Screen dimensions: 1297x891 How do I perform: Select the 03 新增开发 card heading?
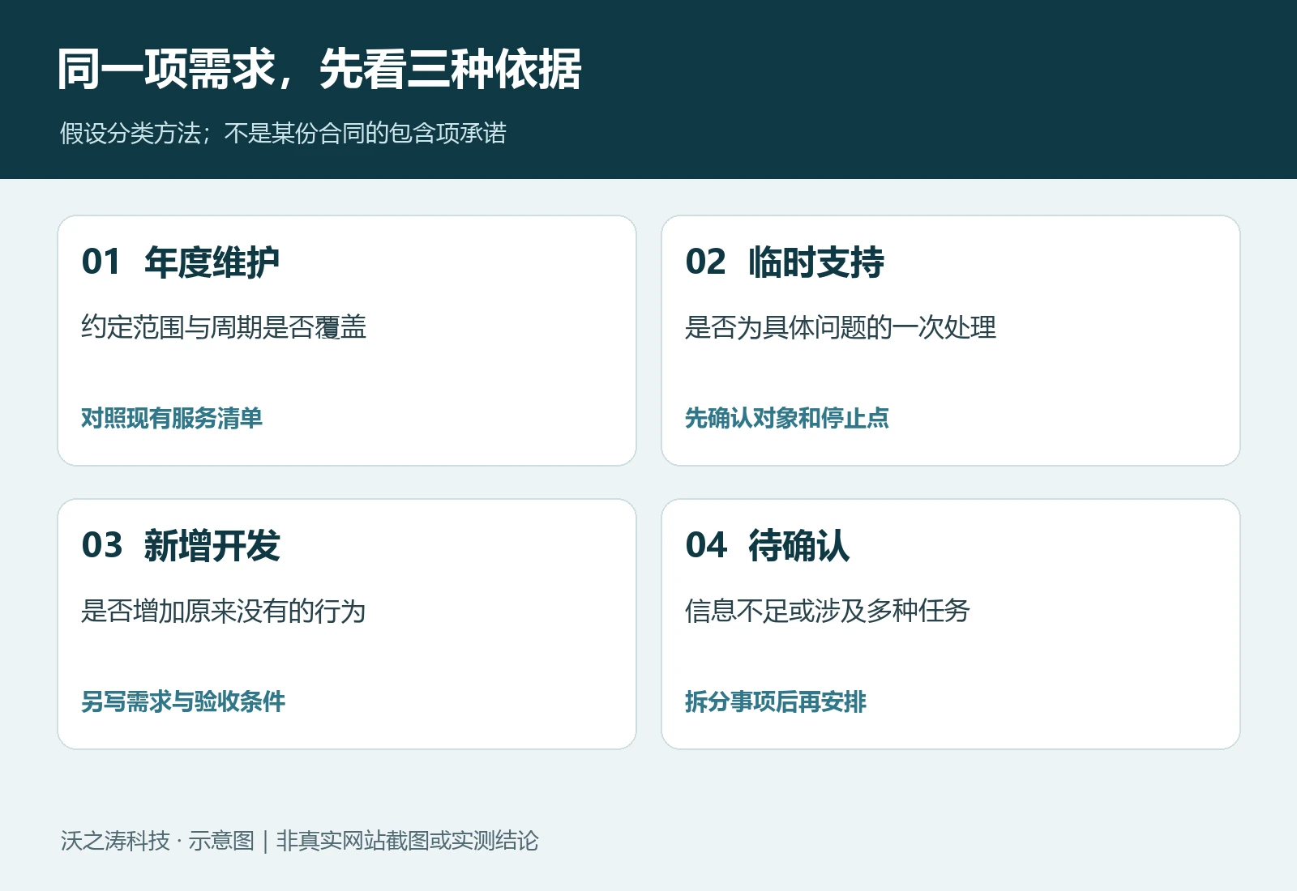pos(181,545)
